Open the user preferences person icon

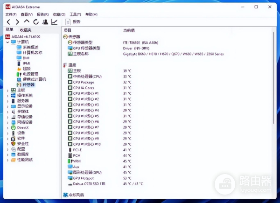pos(45,22)
